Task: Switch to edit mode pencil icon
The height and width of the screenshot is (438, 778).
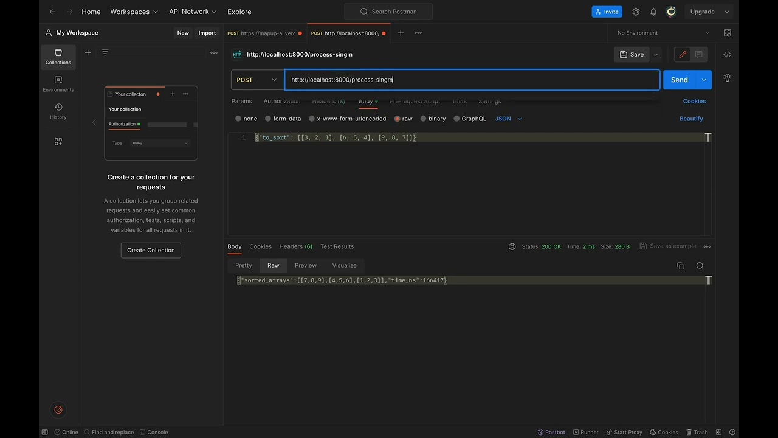Action: tap(683, 55)
